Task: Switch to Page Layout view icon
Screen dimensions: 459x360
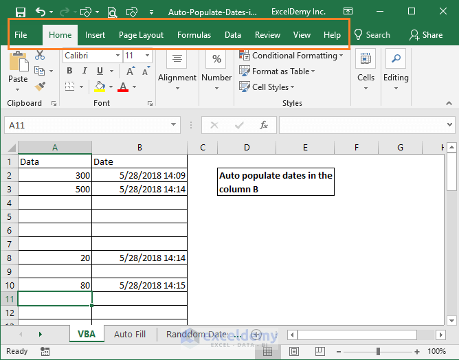Action: tap(294, 351)
